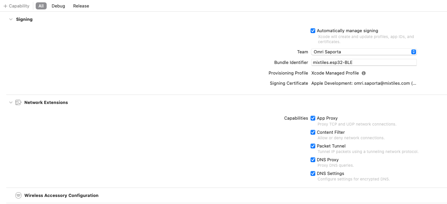Image resolution: width=447 pixels, height=204 pixels.
Task: Click the Bundle Identifier text field
Action: [x=363, y=62]
